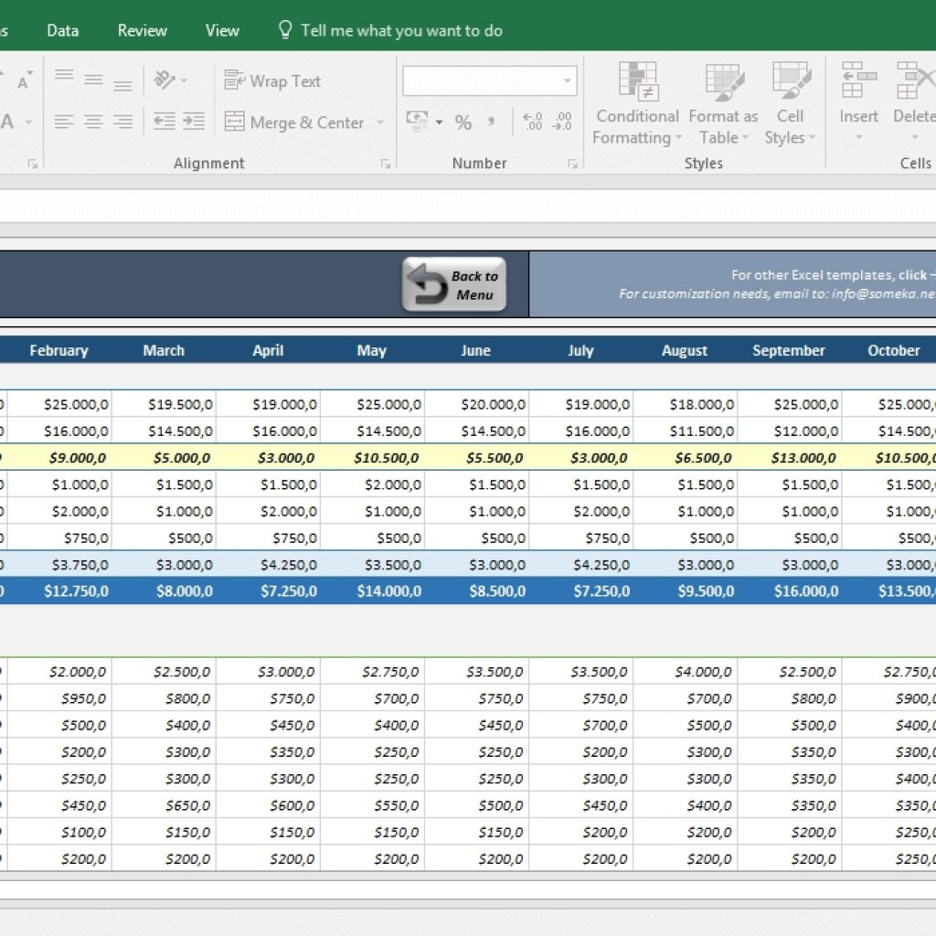Switch to the View tab
This screenshot has height=936, width=936.
click(222, 30)
